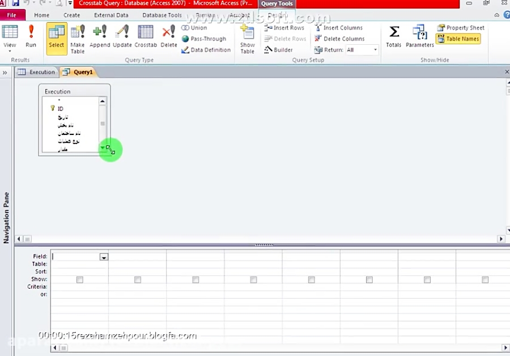Open the Create ribbon tab
Viewport: 510px width, 356px height.
point(71,15)
